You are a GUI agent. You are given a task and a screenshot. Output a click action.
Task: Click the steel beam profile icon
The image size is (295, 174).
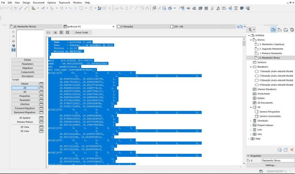(236, 8)
